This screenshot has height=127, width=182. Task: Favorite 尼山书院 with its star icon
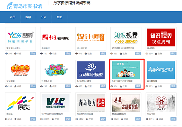click(157, 119)
